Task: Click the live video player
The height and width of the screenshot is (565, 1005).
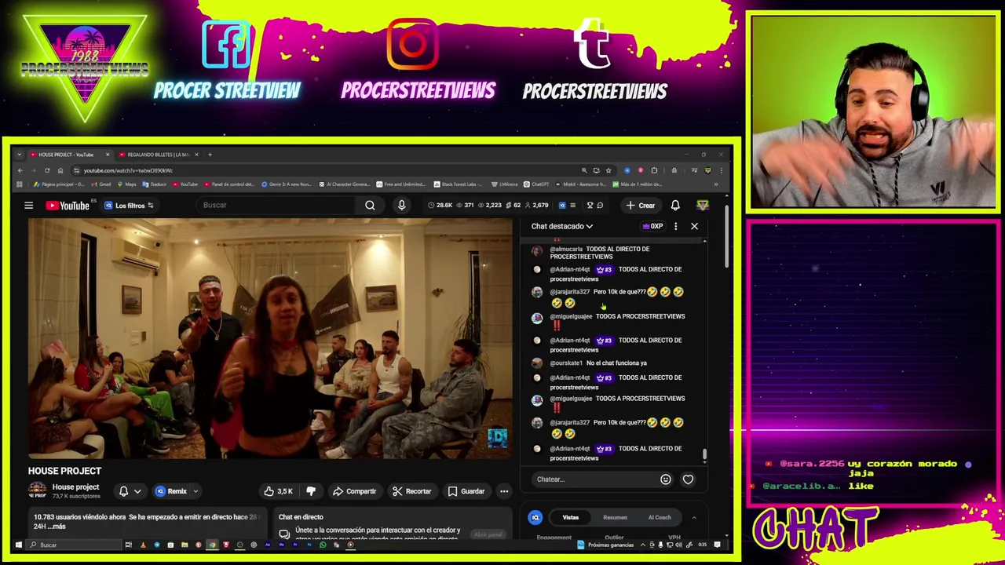Action: [x=270, y=339]
